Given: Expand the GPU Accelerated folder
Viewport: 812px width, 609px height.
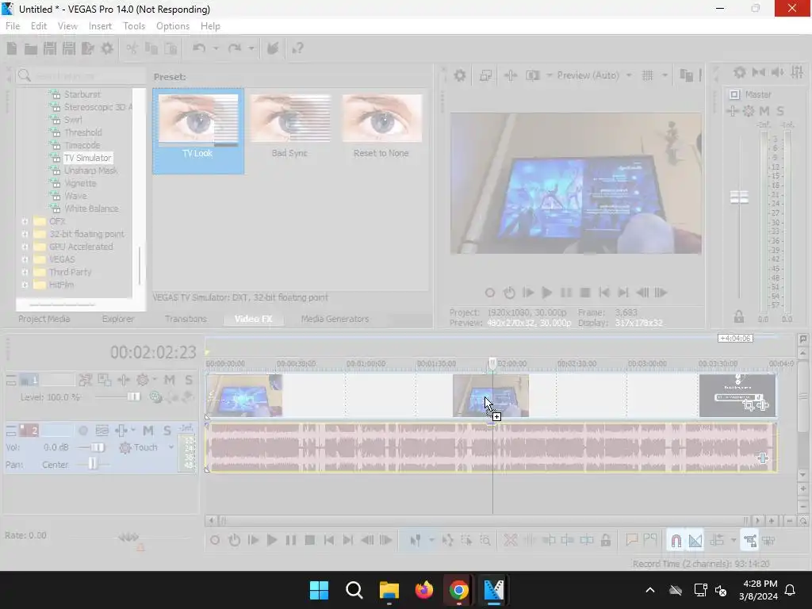Looking at the screenshot, I should (x=25, y=247).
